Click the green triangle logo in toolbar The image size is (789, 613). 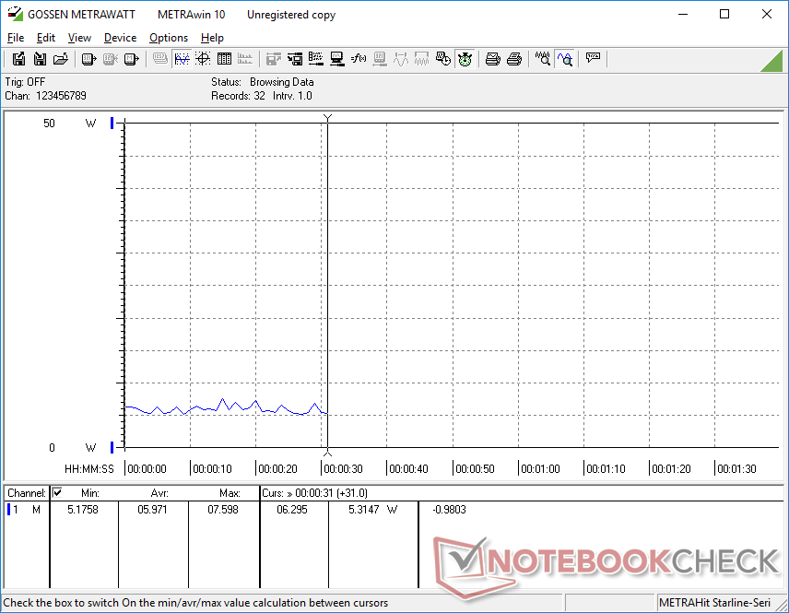click(x=773, y=61)
